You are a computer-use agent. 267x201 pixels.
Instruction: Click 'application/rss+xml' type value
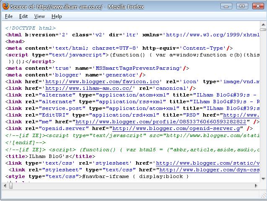coord(131,102)
